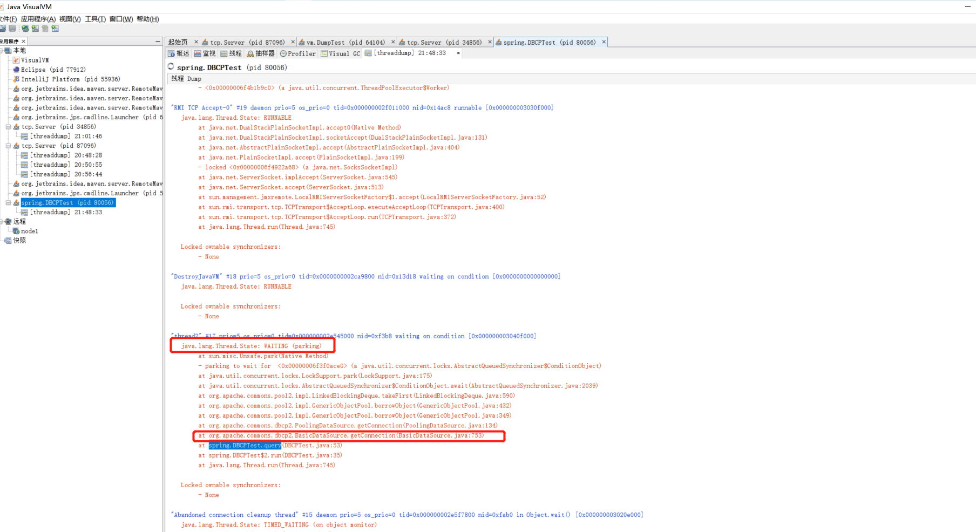Click the Add JMX Connection toolbar icon
976x532 pixels.
click(x=35, y=28)
